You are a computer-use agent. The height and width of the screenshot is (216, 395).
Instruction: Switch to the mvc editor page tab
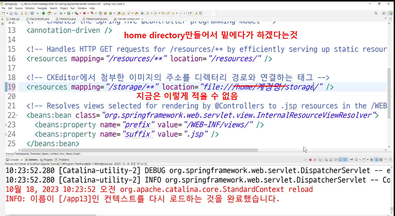click(62, 154)
